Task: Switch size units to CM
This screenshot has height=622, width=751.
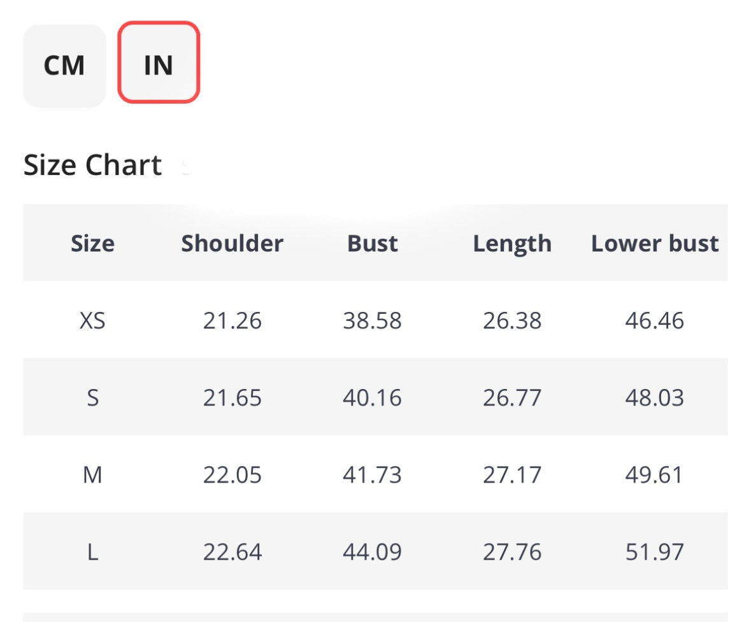Action: [x=64, y=66]
